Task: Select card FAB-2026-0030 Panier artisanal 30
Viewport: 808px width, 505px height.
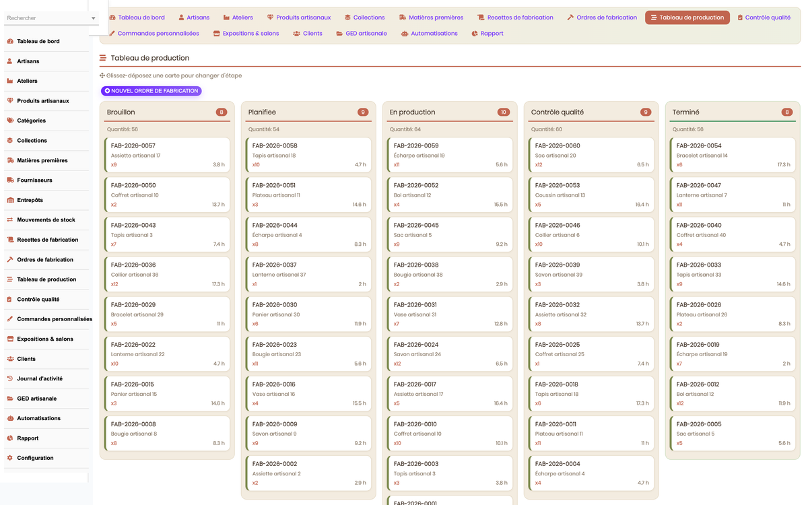Action: point(308,314)
